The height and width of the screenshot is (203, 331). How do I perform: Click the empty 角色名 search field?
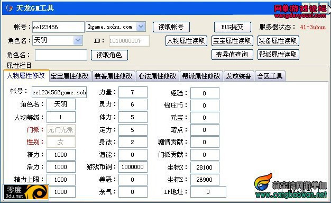[61, 55]
